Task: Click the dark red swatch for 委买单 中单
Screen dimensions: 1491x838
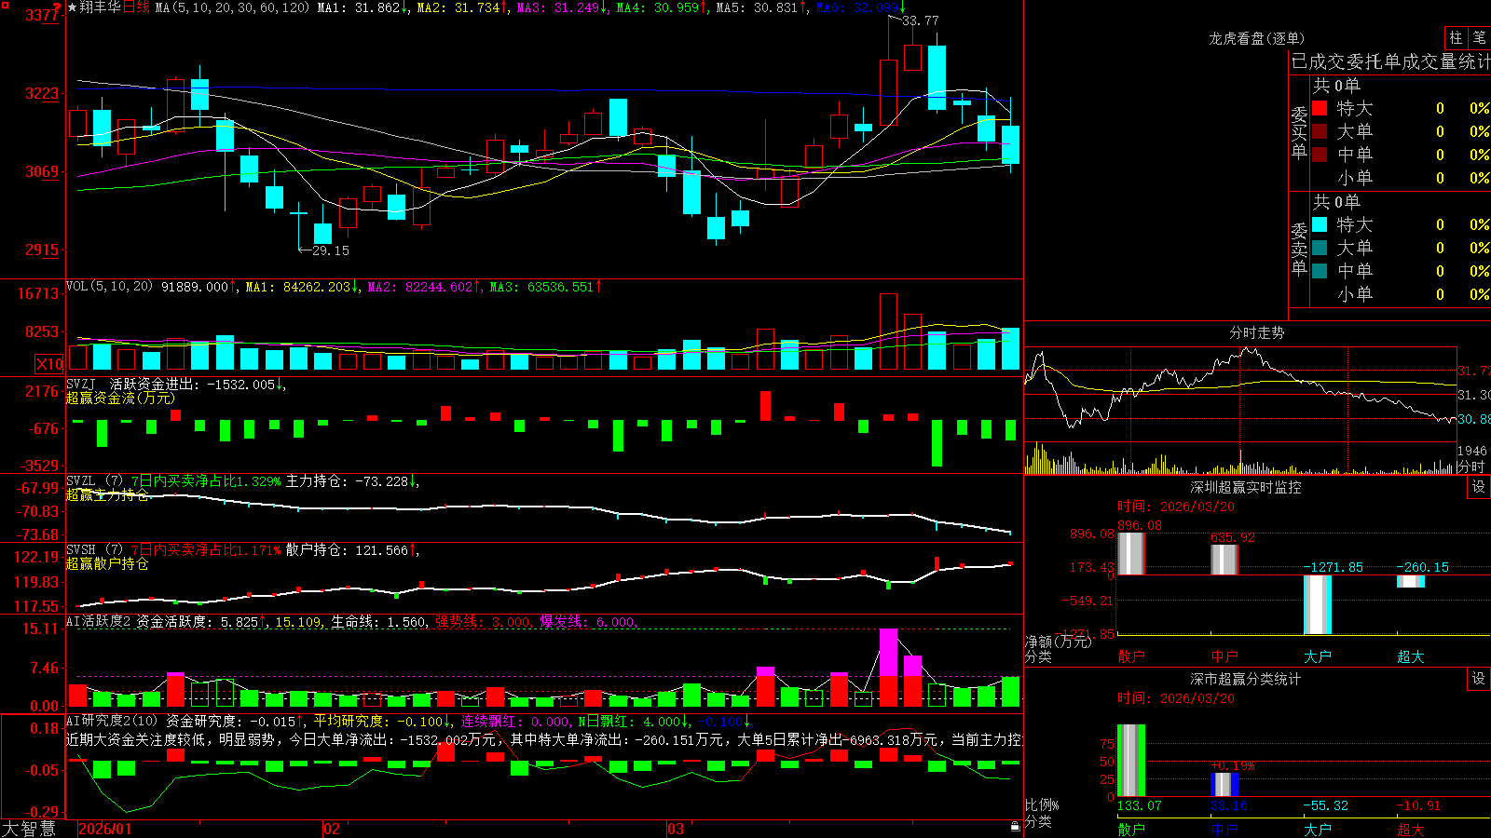Action: click(1320, 155)
